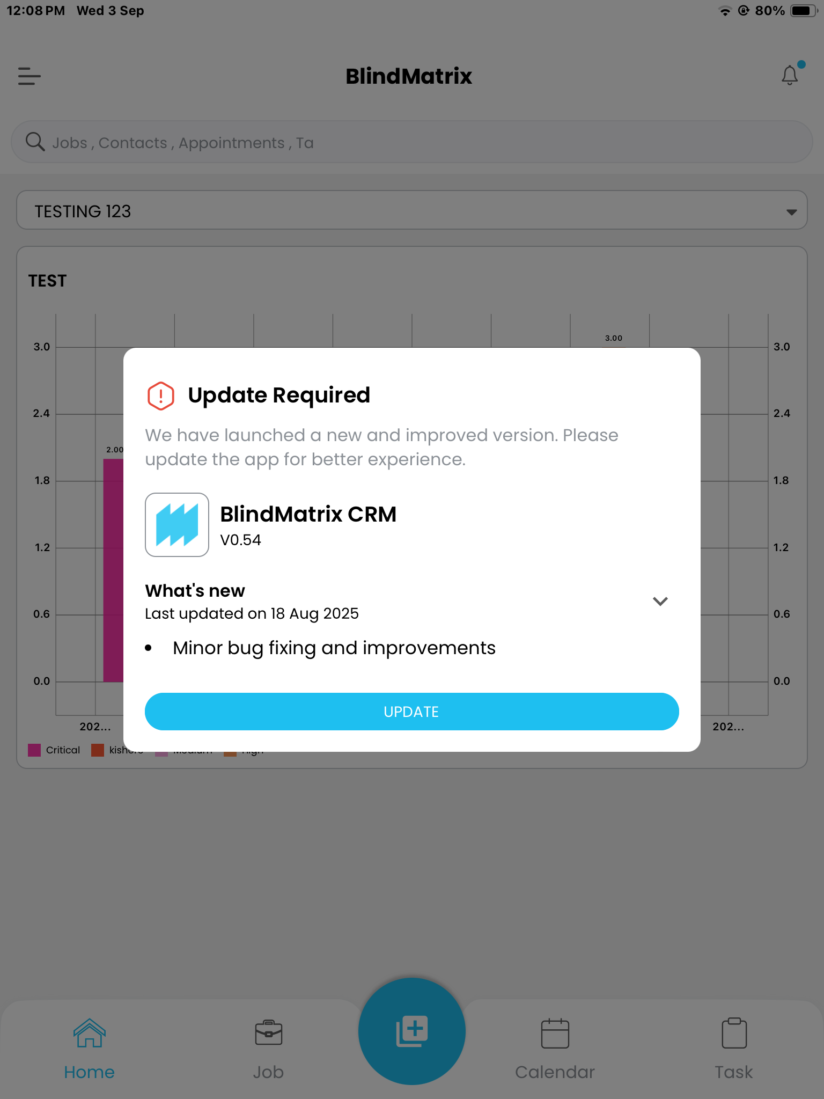Switch to the Calendar tab label
The width and height of the screenshot is (824, 1099).
coord(555,1072)
